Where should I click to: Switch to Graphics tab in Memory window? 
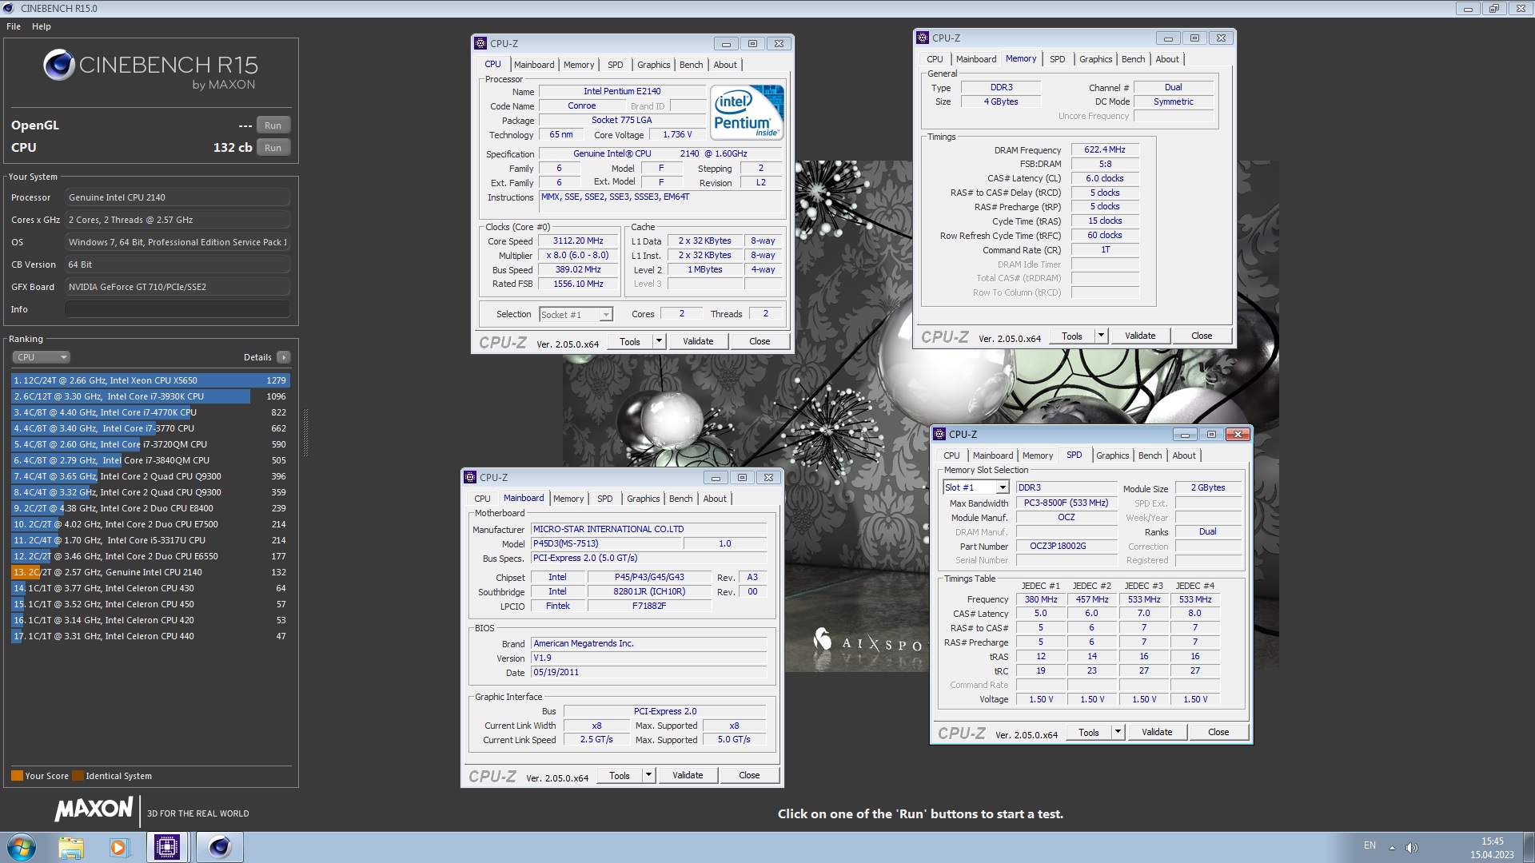point(1095,59)
